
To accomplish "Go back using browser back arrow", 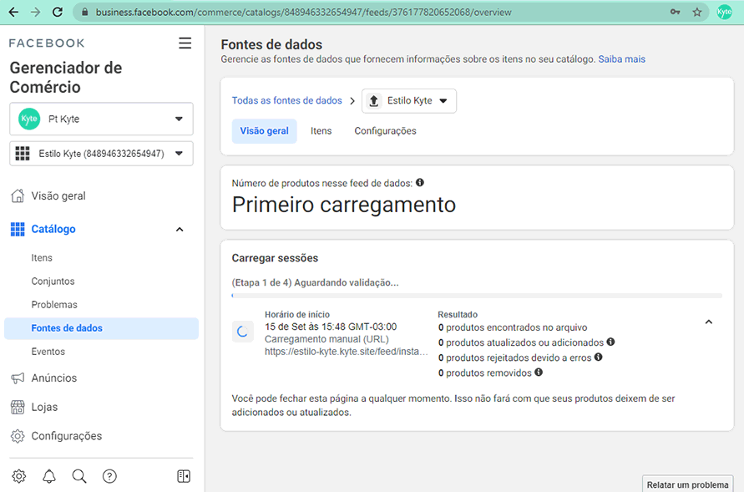I will [13, 12].
